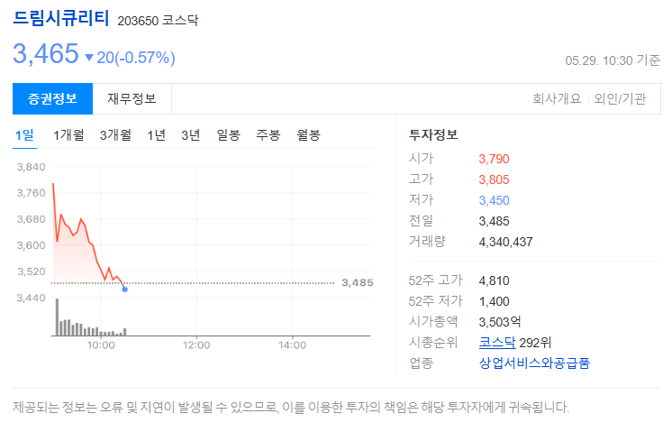Click the 3,485 previous close chart label
This screenshot has height=423, width=672.
[x=358, y=282]
